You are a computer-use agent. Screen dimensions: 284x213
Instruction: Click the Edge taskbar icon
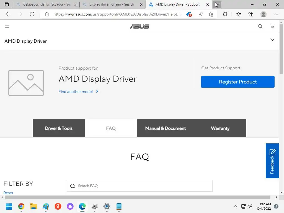[x=82, y=206]
